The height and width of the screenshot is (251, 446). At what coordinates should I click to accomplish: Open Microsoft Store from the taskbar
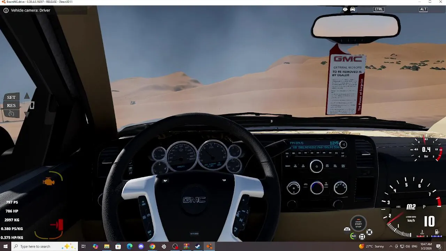click(118, 246)
